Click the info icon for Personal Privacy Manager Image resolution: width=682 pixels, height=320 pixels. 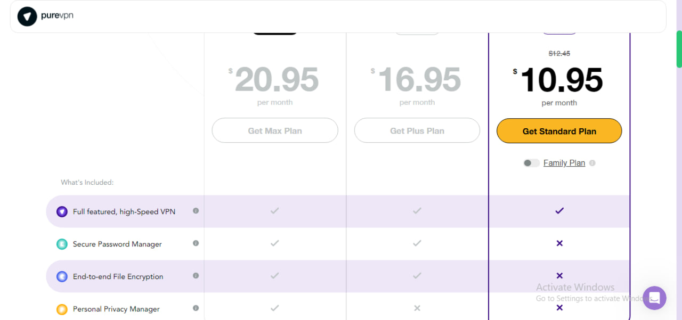[x=196, y=309]
